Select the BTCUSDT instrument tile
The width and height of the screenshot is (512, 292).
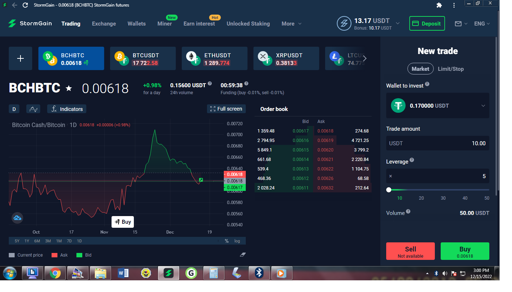143,58
